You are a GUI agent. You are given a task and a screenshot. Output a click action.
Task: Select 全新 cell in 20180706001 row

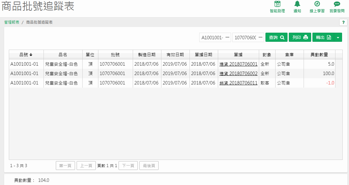click(267, 64)
